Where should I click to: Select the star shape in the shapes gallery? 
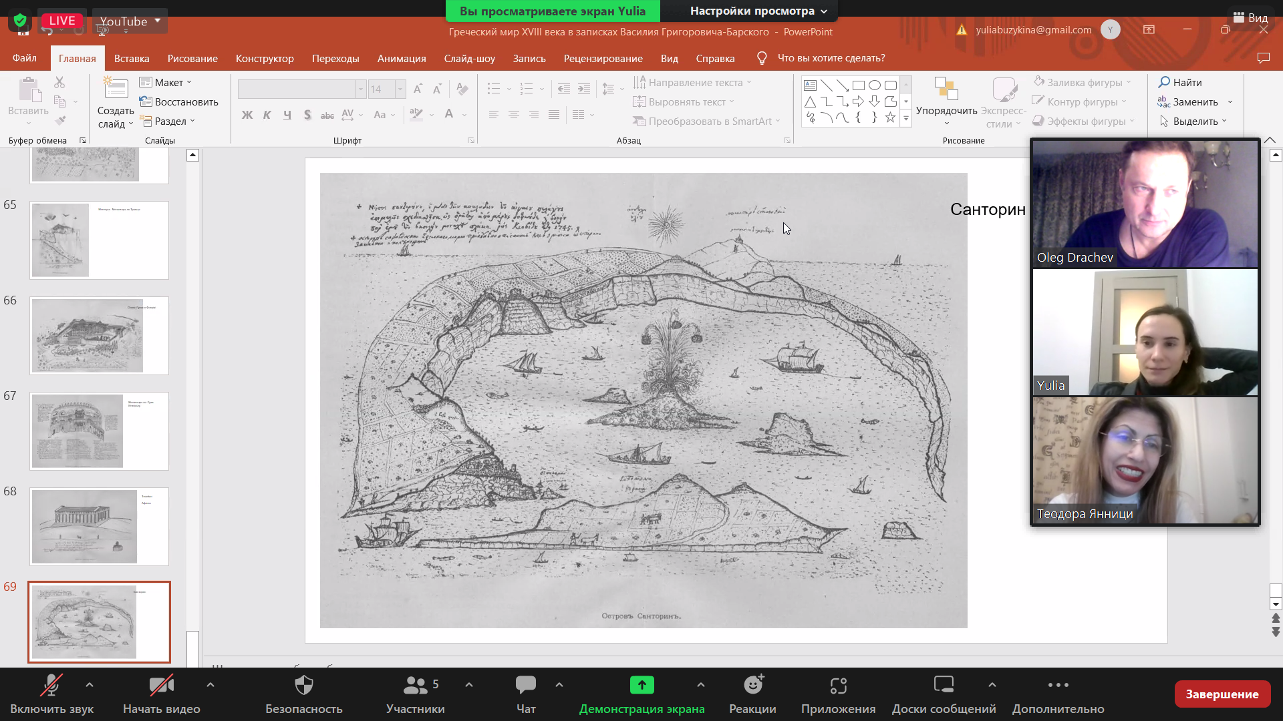point(891,117)
